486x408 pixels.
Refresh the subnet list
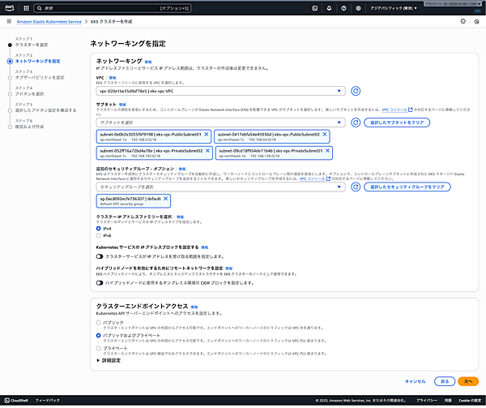(354, 121)
